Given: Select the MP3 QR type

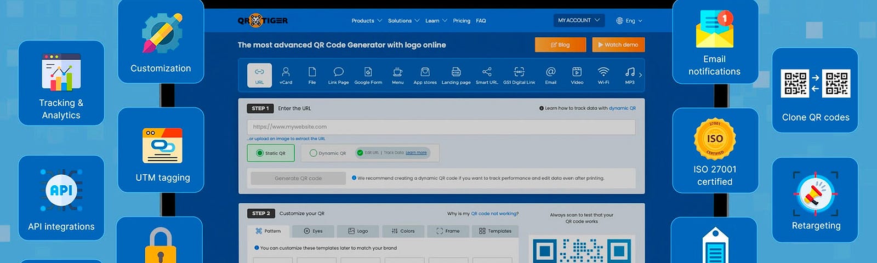Looking at the screenshot, I should click(630, 75).
